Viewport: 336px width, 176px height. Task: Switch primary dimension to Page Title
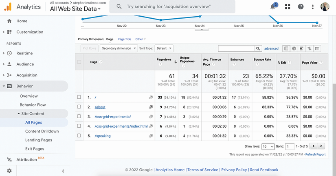124,39
